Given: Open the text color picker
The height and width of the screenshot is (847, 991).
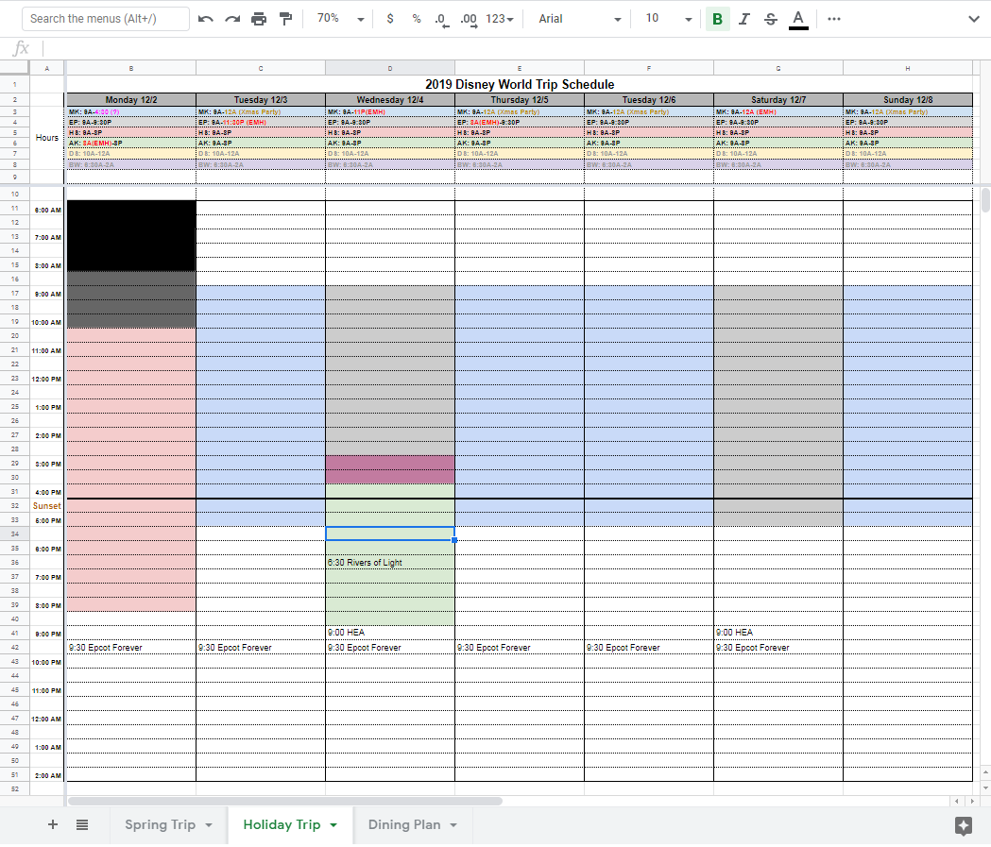Looking at the screenshot, I should (798, 19).
